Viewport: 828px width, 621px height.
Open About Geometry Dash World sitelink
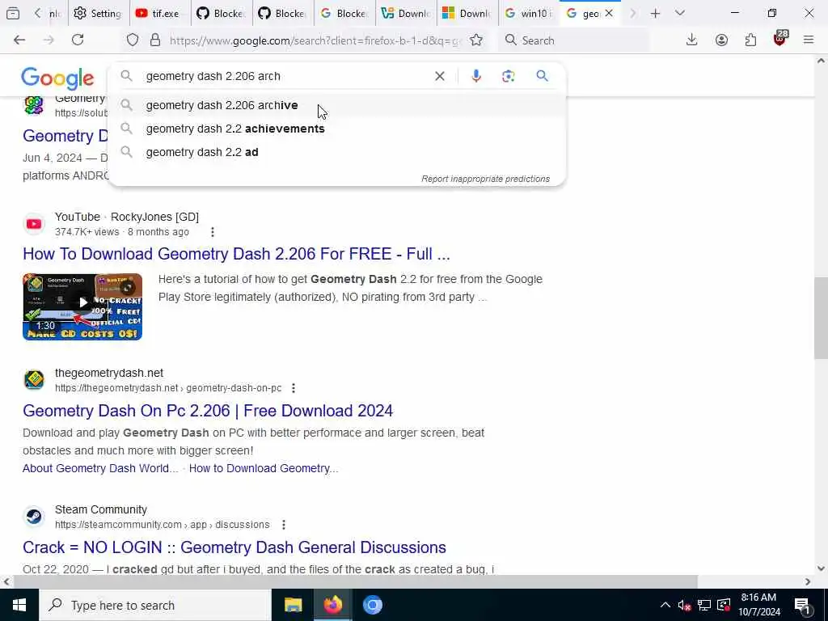point(100,468)
